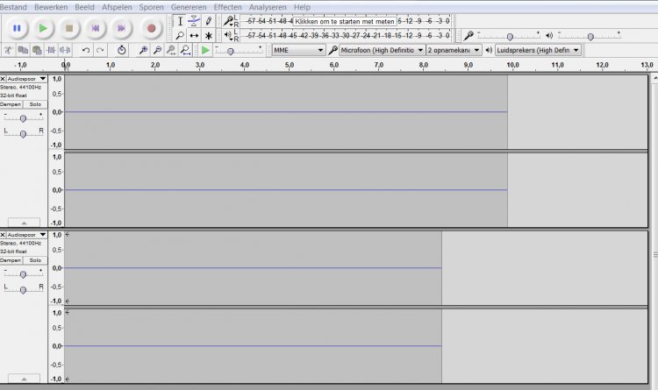The height and width of the screenshot is (390, 658).
Task: Select the Selection (I-beam) tool
Action: tap(180, 21)
